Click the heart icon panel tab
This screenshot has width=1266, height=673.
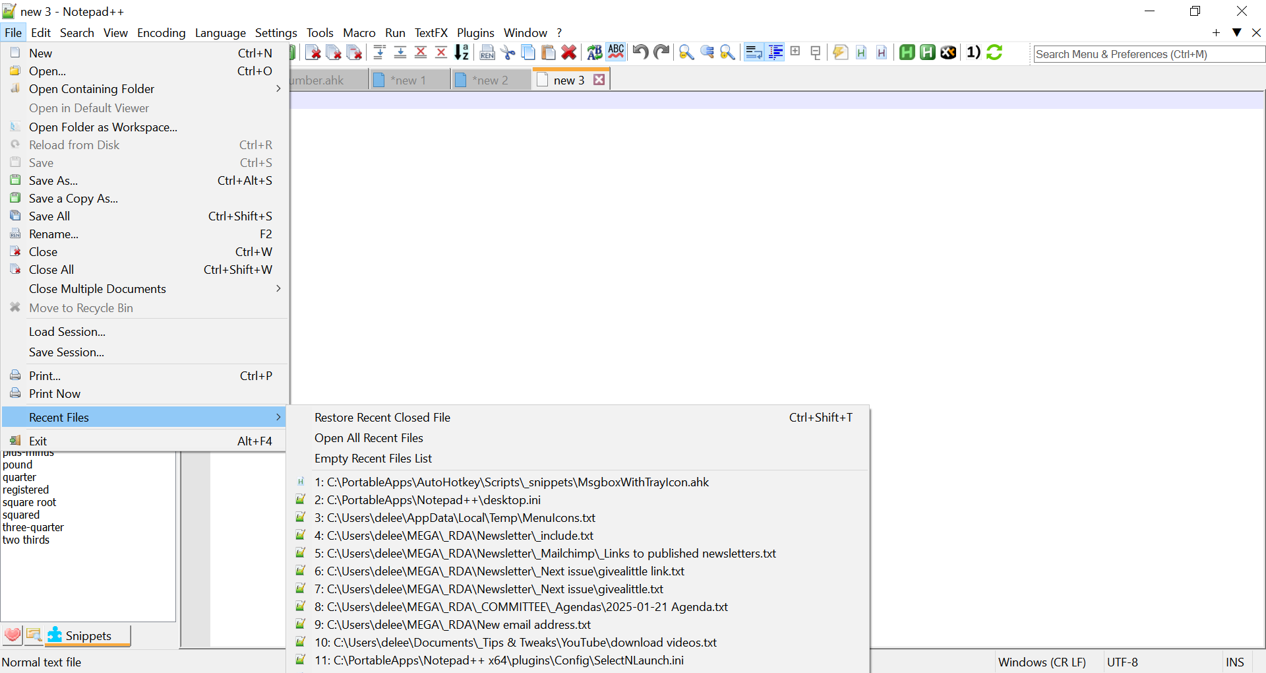pyautogui.click(x=13, y=635)
